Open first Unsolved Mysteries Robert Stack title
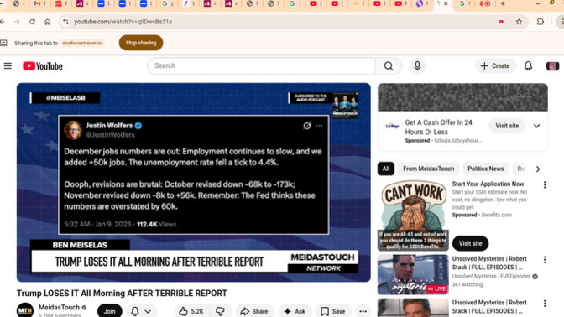The width and height of the screenshot is (564, 317). point(489,263)
